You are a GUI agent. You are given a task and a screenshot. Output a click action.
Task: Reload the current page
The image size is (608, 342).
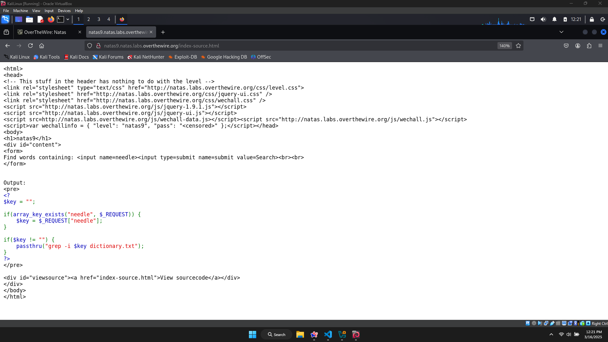pyautogui.click(x=30, y=46)
